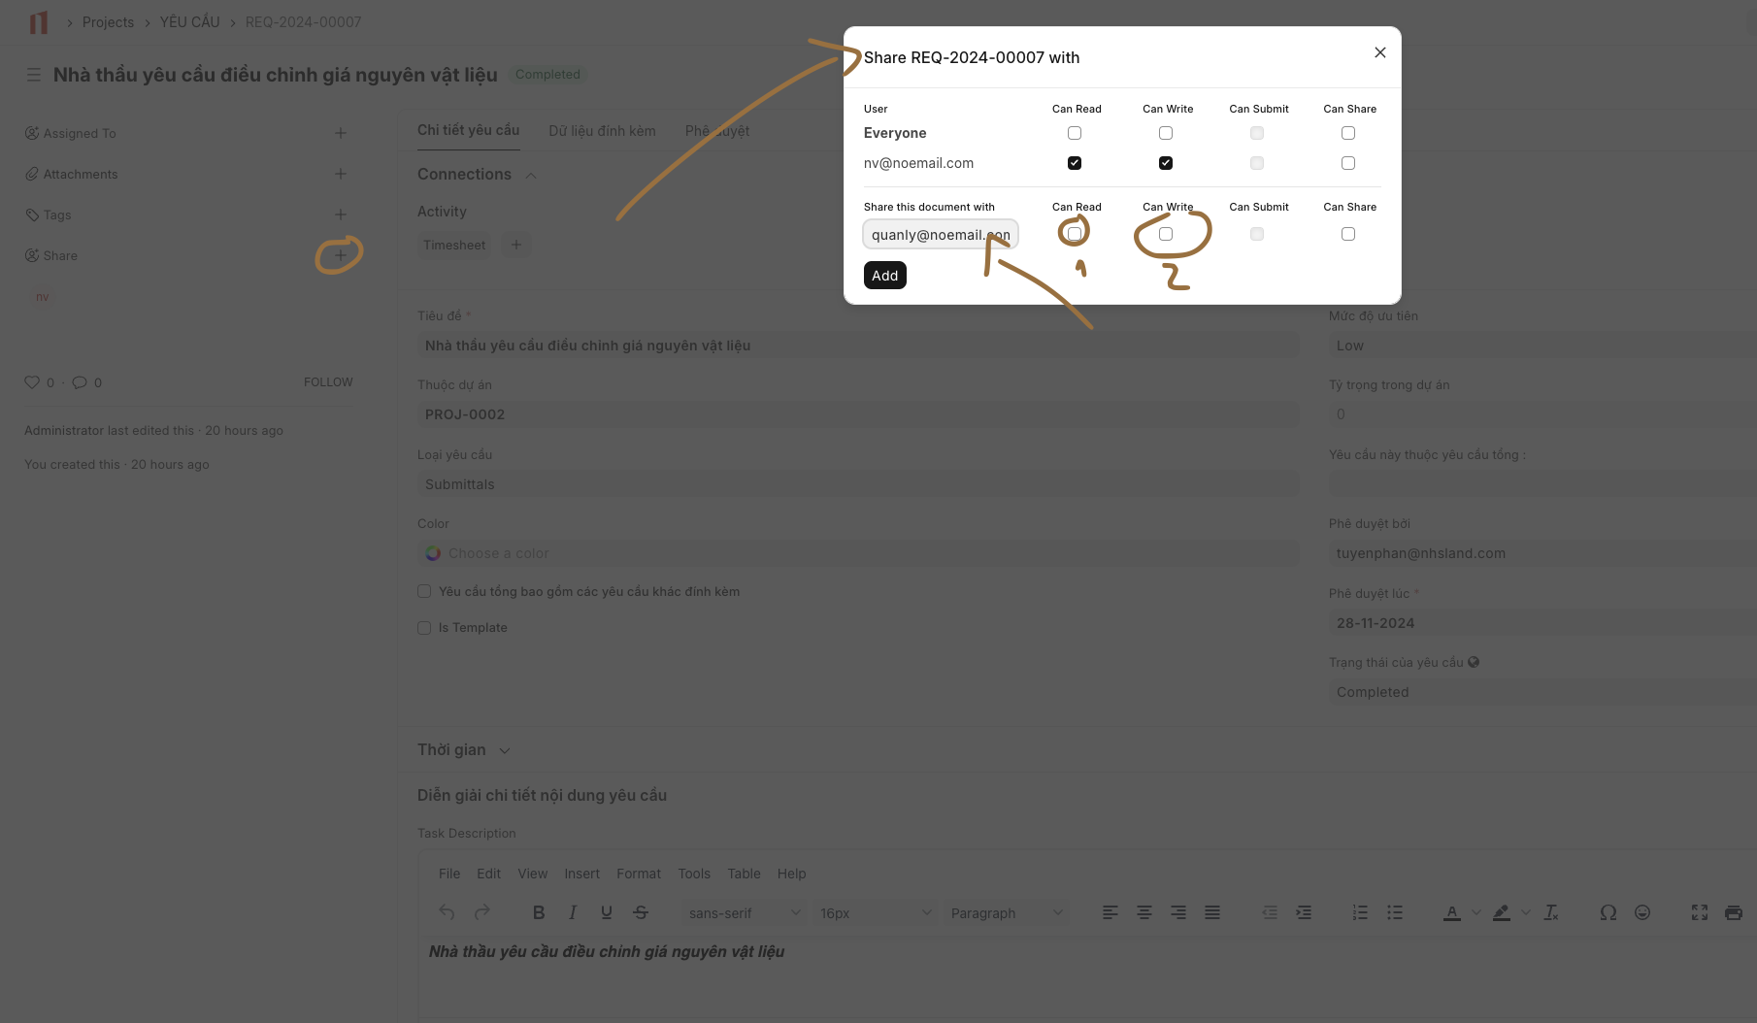Screen dimensions: 1757x1023
Task: Switch to the Dữ liệu đính kèm tab
Action: tap(602, 131)
